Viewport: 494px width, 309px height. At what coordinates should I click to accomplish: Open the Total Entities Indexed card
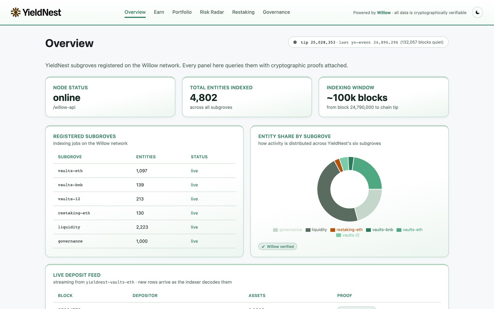click(247, 97)
